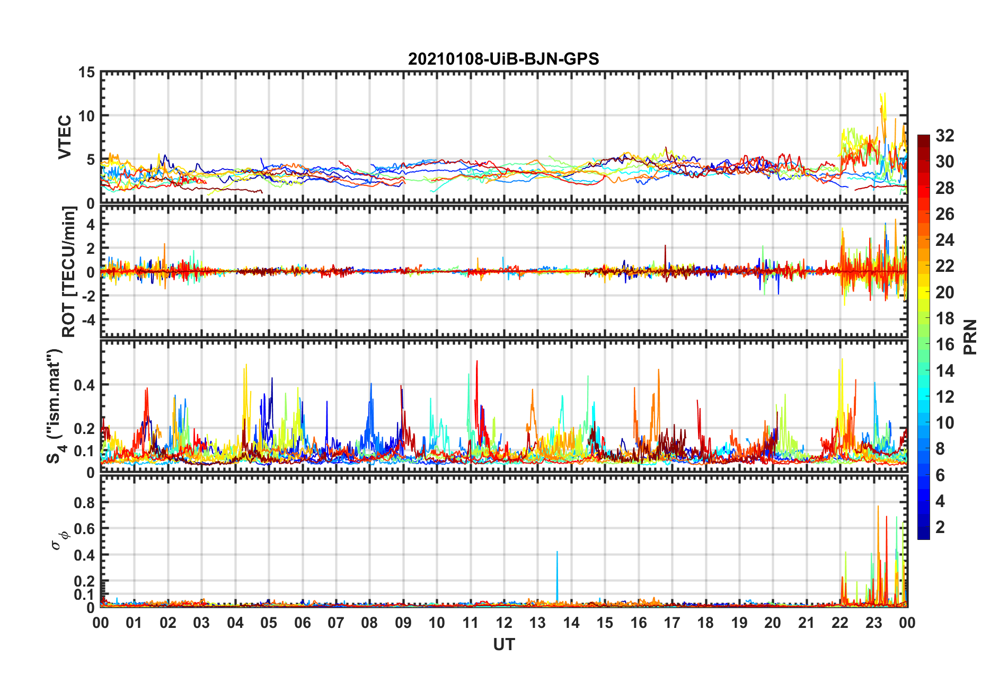Screen dimensions: 1008x674
Task: Pick the green colorbar region near PRN 16
Action: point(923,344)
